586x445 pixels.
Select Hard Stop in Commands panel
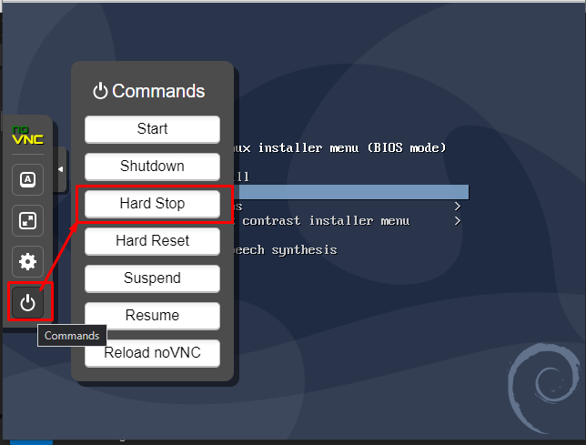(x=152, y=204)
